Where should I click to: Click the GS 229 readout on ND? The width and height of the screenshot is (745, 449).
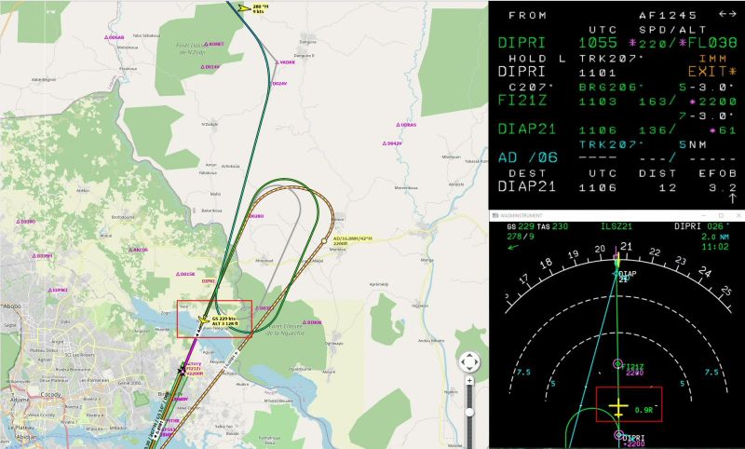coord(521,226)
